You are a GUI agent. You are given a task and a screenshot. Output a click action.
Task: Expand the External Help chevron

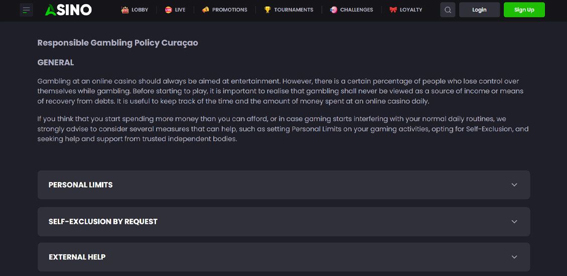[514, 257]
